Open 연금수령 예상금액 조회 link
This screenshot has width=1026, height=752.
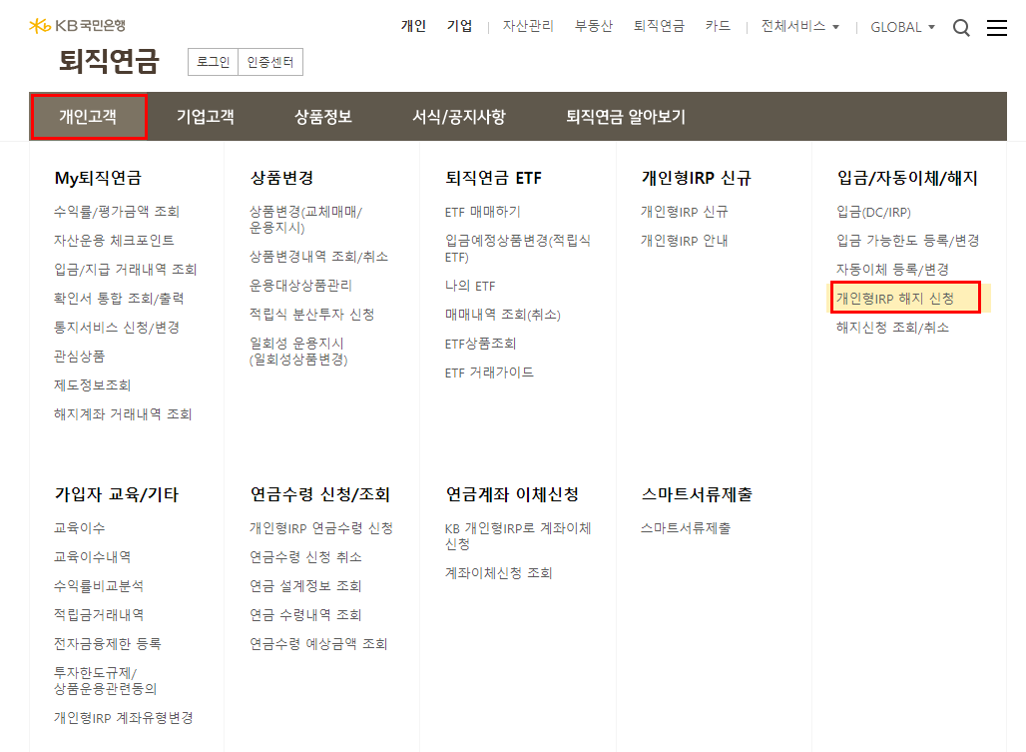coord(318,643)
